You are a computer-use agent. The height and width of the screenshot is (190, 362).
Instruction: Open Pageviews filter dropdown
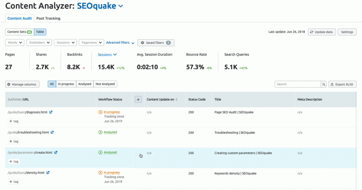coord(91,42)
